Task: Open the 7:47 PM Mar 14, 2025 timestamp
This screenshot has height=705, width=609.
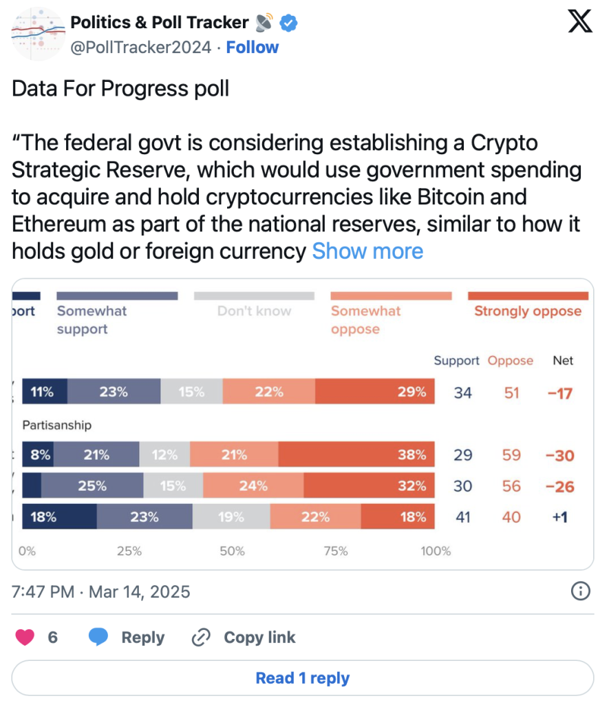Action: [x=101, y=591]
